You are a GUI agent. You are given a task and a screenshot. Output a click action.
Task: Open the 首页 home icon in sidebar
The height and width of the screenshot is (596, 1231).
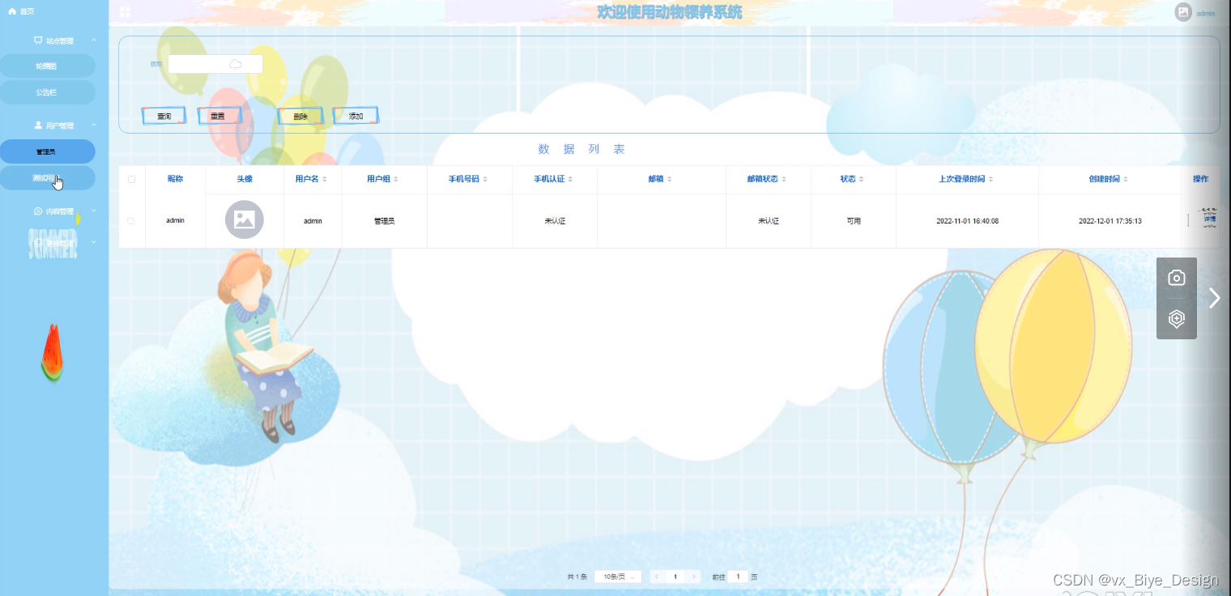coord(12,11)
